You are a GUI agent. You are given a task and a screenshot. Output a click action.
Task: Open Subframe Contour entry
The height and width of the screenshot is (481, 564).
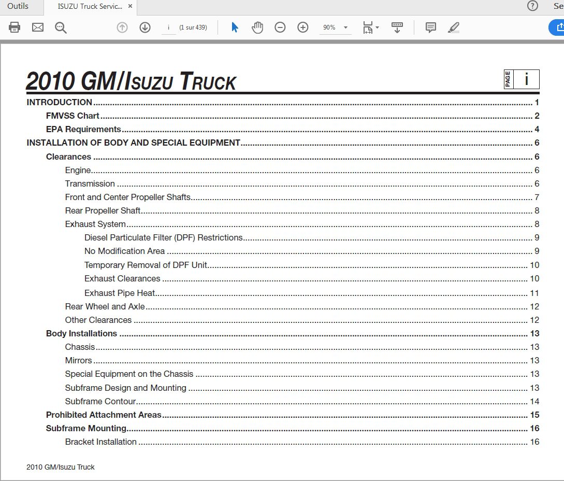pyautogui.click(x=302, y=401)
